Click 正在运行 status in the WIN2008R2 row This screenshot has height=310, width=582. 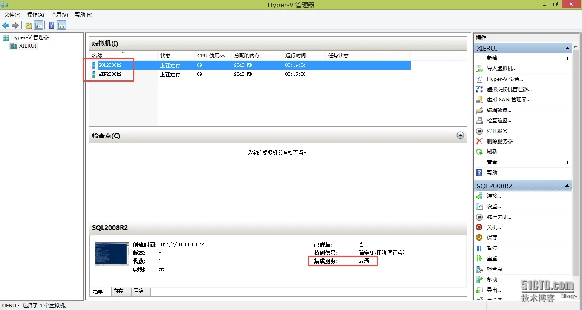[x=170, y=75]
